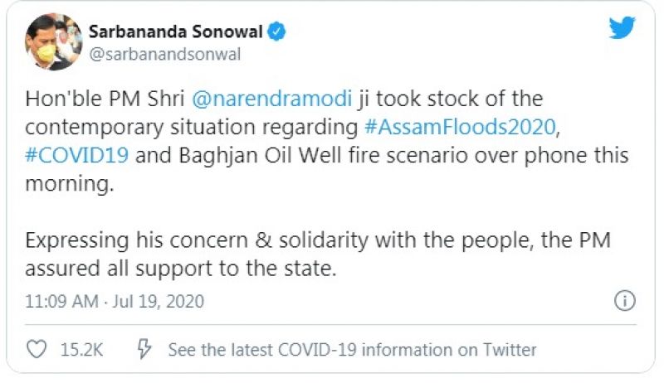The image size is (664, 383).
Task: Click the 15.2K likes count
Action: coord(82,350)
